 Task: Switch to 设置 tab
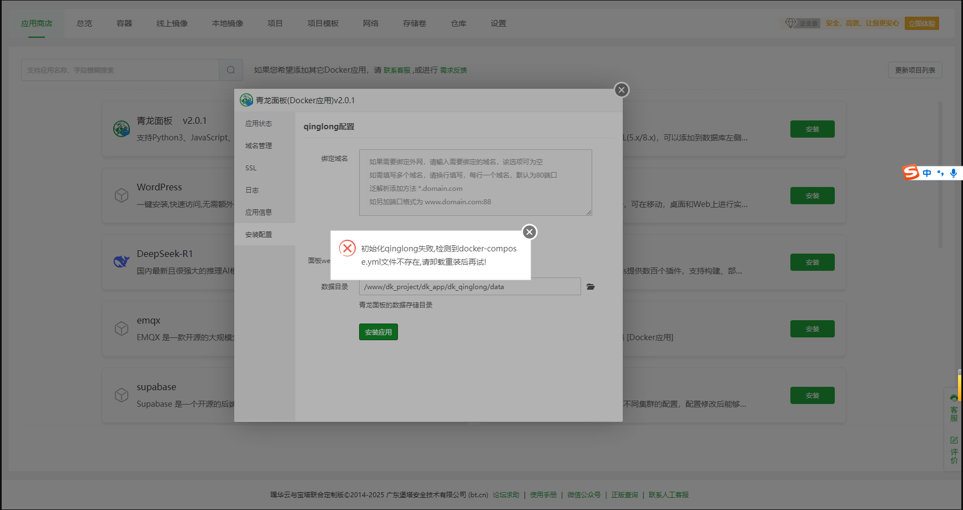498,23
